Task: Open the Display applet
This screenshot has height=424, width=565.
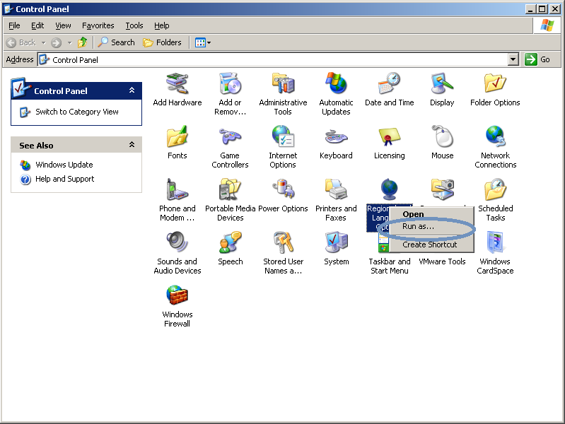Action: tap(442, 83)
